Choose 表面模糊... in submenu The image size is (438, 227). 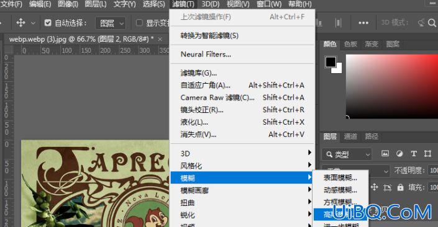point(340,177)
